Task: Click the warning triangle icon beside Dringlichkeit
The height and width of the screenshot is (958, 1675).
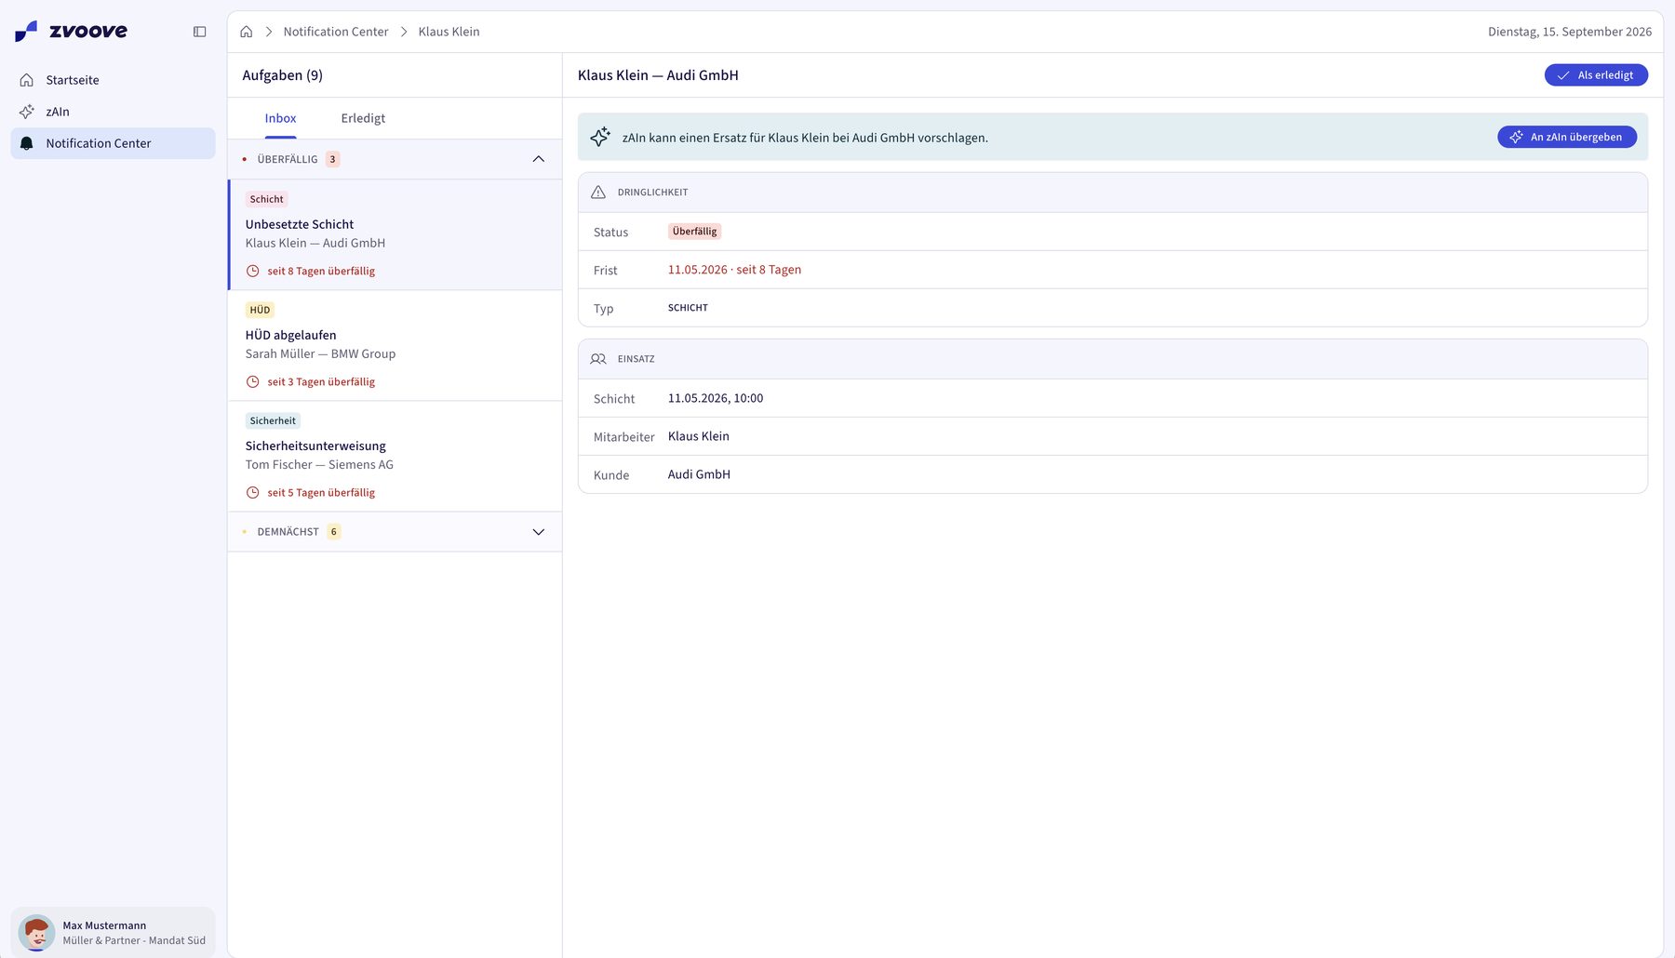Action: coord(598,192)
